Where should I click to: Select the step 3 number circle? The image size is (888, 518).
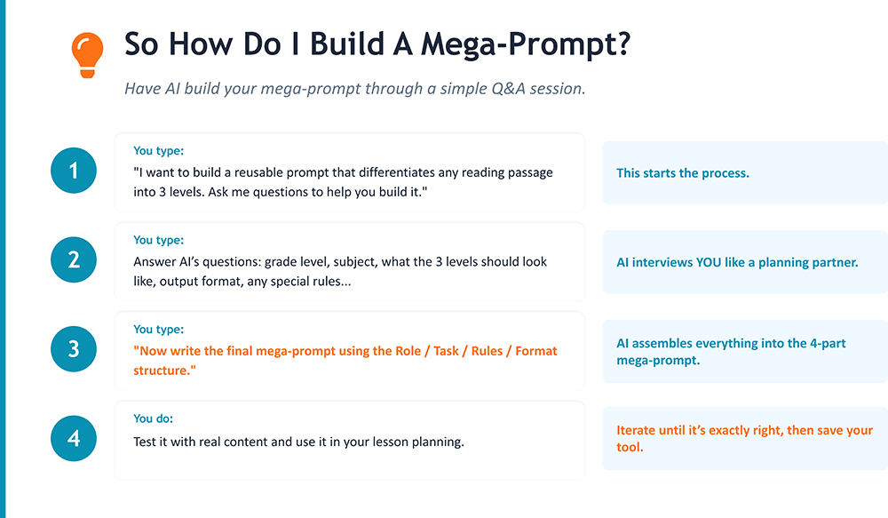(x=75, y=349)
